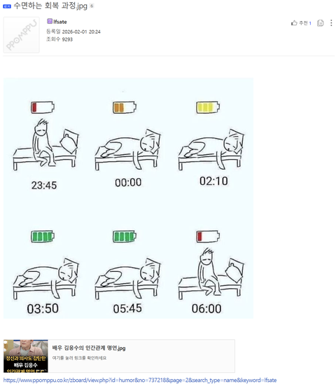The height and width of the screenshot is (389, 336).
Task: Click the thumbs-up 추천 recommend icon
Action: tap(294, 23)
